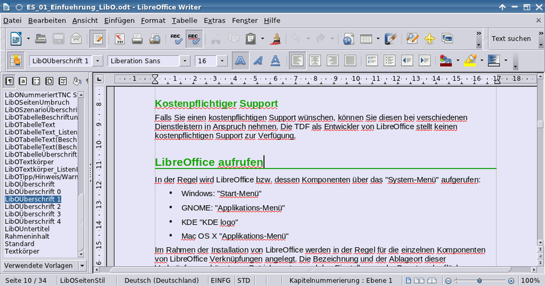Select LibOUntertitel style in the list
Image resolution: width=545 pixels, height=286 pixels.
click(29, 229)
